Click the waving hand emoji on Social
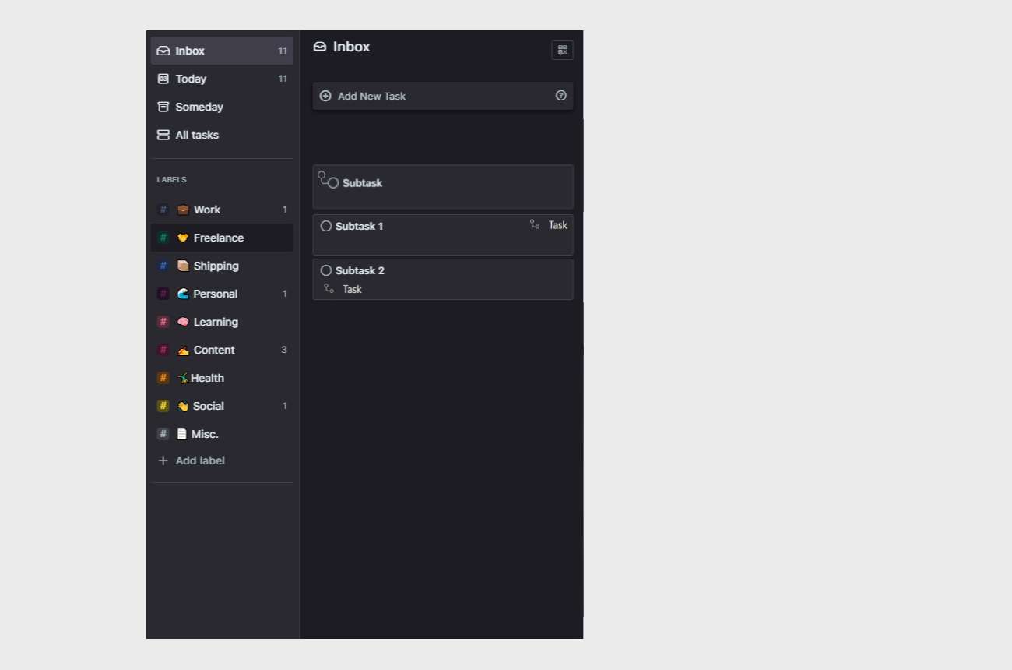 click(183, 406)
